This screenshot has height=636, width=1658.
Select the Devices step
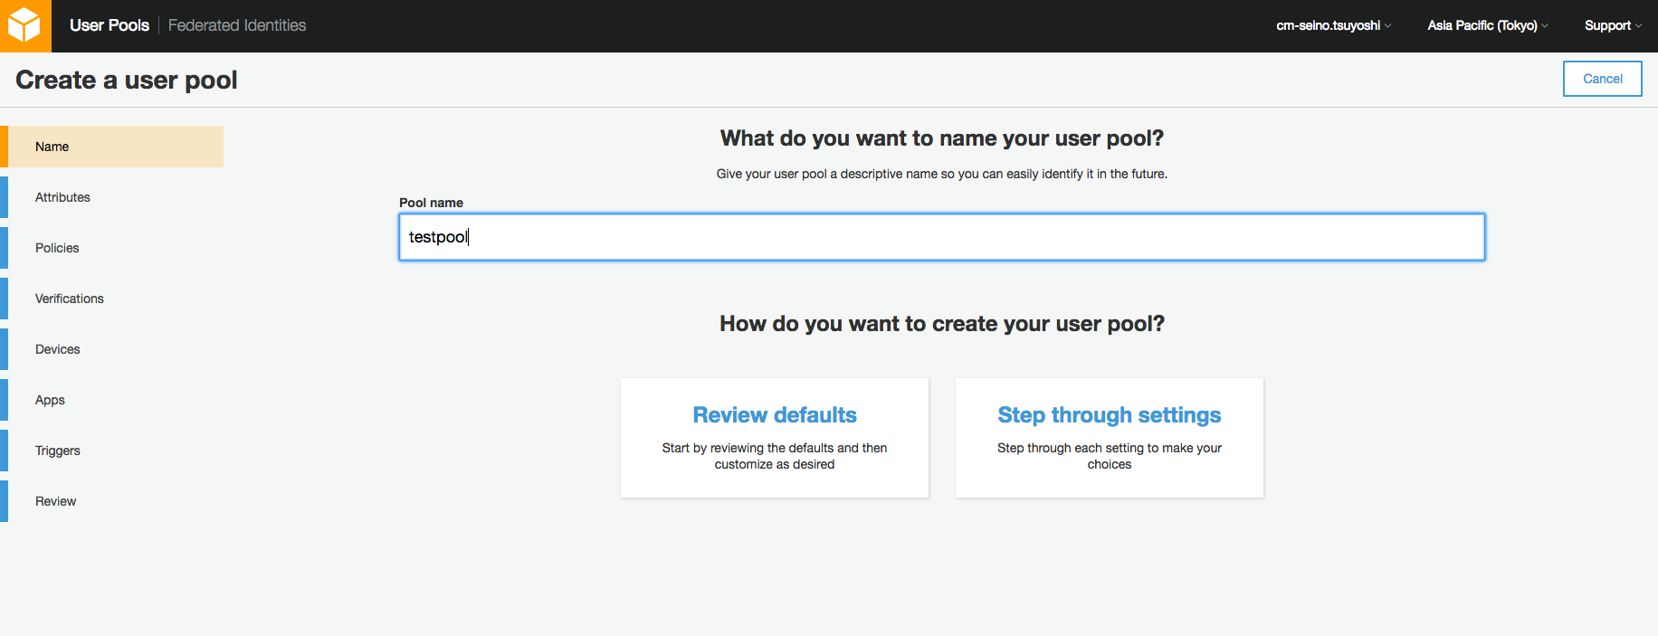(x=58, y=349)
